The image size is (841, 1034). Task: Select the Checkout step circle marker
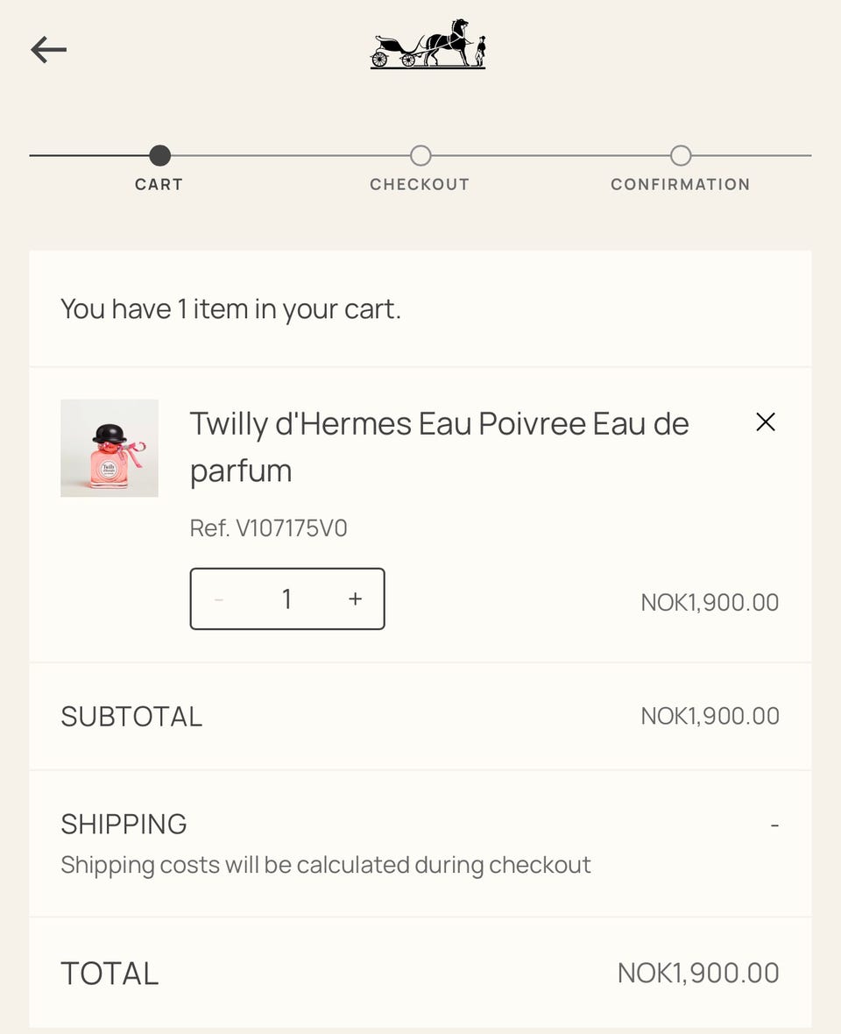coord(420,156)
